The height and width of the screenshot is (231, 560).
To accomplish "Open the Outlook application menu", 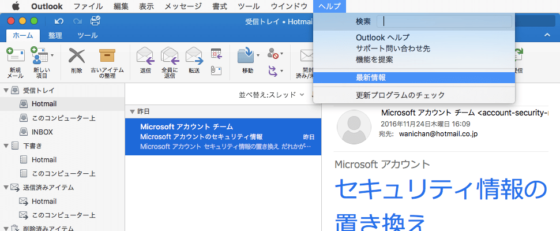I will [47, 6].
